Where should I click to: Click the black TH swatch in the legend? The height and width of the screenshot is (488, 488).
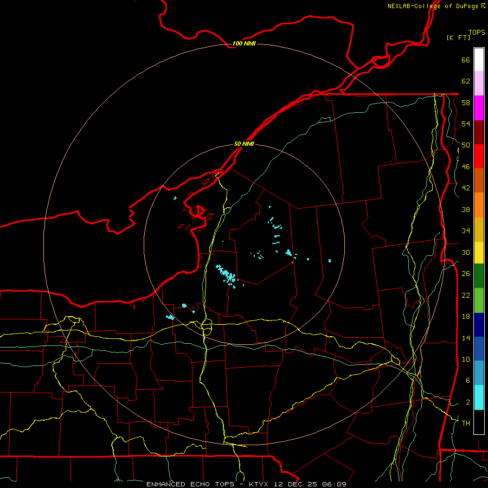point(479,422)
